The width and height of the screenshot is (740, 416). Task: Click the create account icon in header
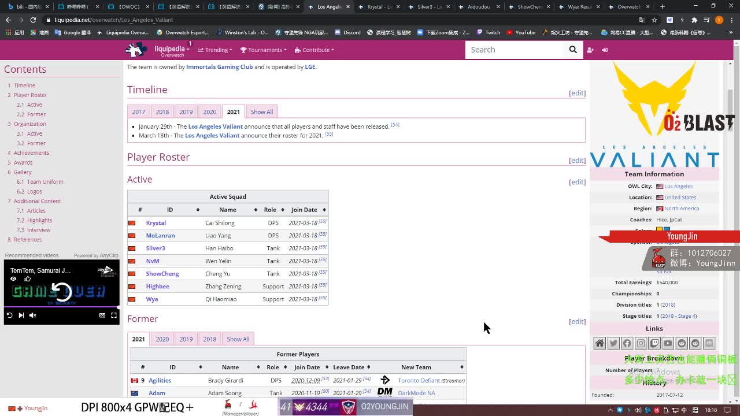tap(590, 50)
